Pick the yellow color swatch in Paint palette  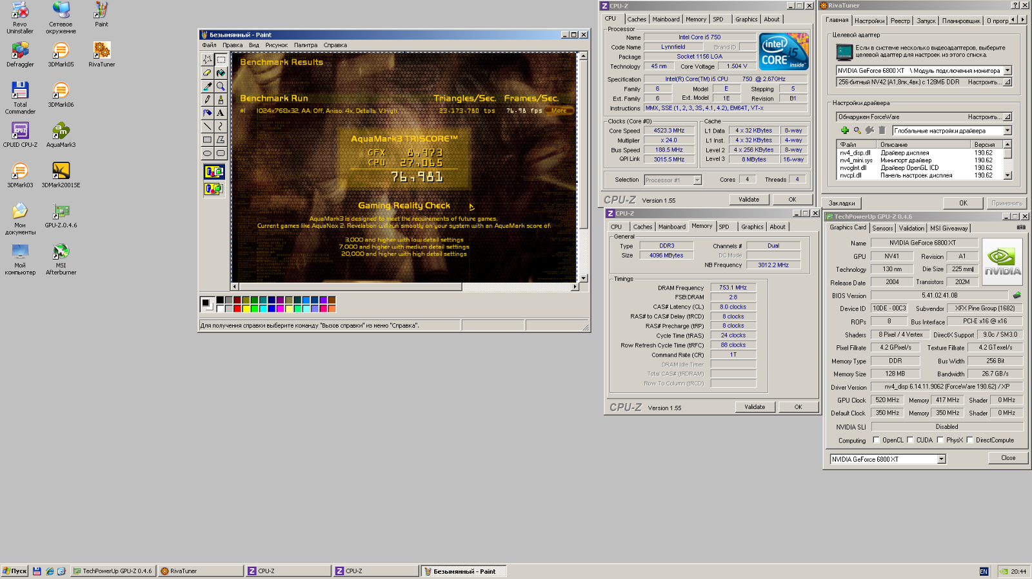click(246, 308)
